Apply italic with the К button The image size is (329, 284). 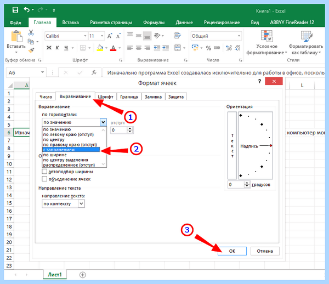[57, 48]
